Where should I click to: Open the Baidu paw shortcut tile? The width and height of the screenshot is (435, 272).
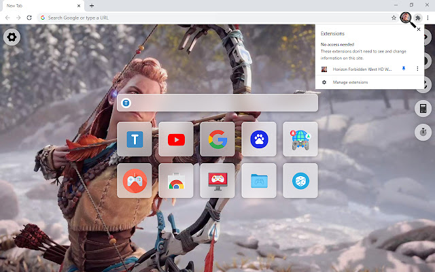click(259, 139)
